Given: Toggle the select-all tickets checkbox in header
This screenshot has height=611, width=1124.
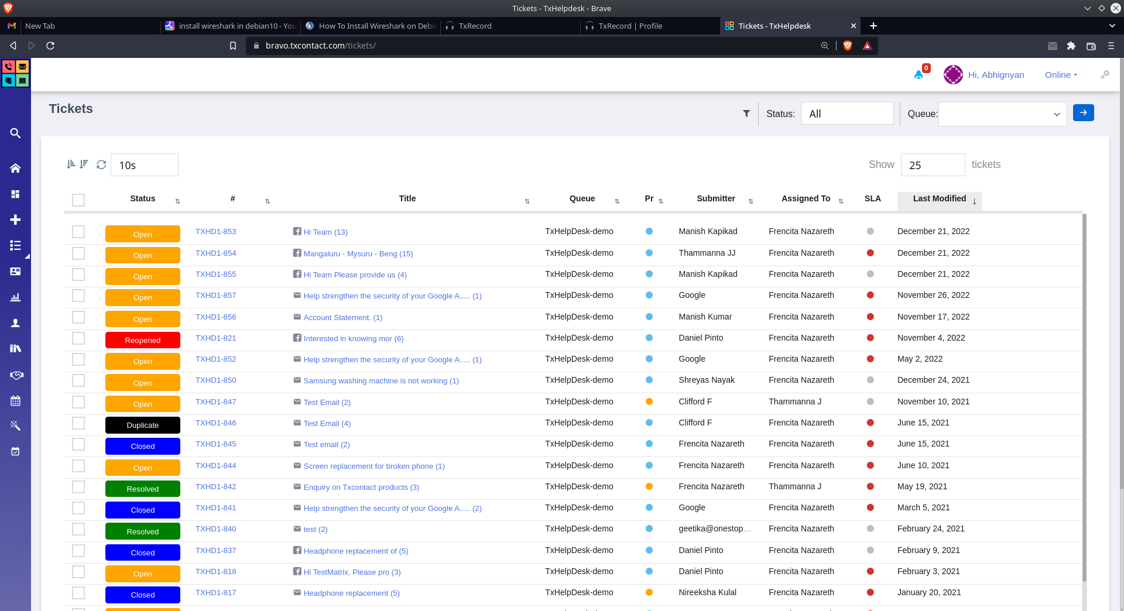Looking at the screenshot, I should pos(78,200).
